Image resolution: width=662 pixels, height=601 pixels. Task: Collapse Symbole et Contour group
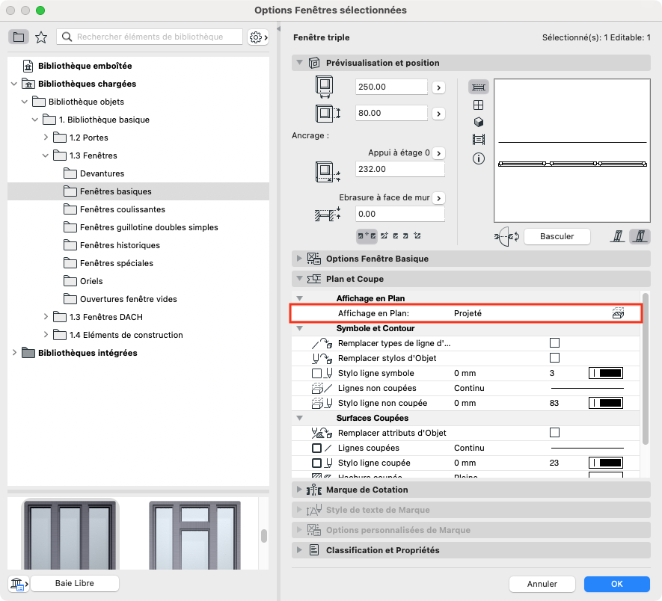click(x=299, y=328)
